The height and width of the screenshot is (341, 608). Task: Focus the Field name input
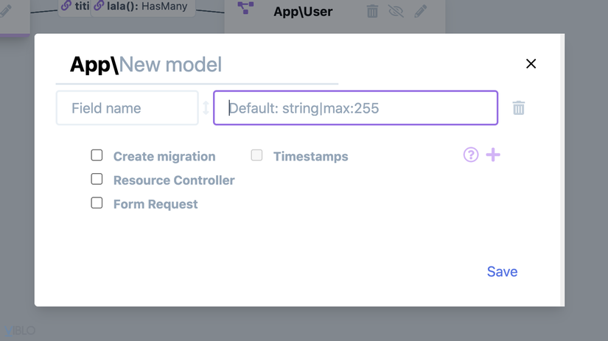click(x=127, y=108)
